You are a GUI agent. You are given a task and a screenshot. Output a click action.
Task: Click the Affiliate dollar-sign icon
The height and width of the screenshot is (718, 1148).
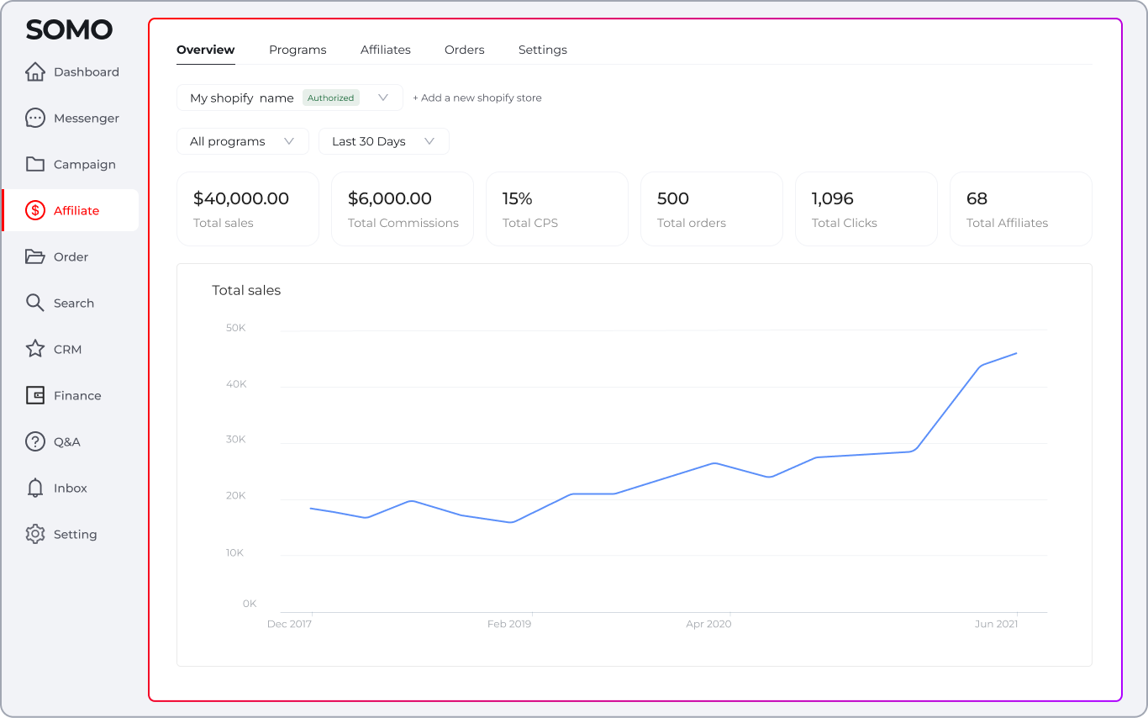tap(35, 211)
